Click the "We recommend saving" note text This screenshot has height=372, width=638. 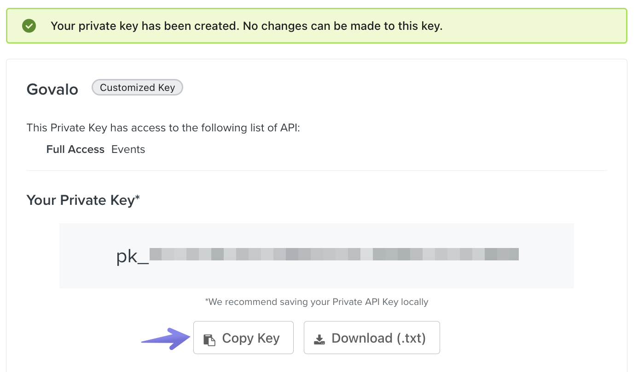317,302
